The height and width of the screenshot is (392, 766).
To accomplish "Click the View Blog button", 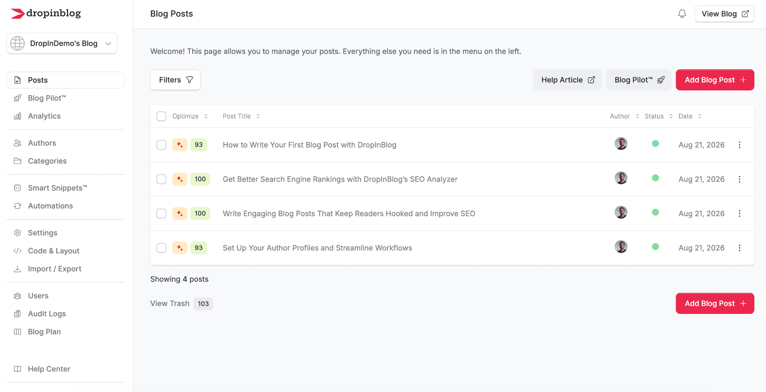I will [724, 14].
